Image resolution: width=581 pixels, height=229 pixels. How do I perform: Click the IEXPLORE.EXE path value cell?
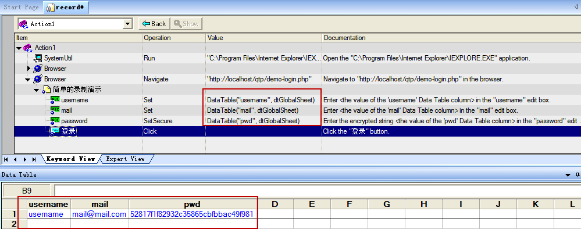pos(263,58)
